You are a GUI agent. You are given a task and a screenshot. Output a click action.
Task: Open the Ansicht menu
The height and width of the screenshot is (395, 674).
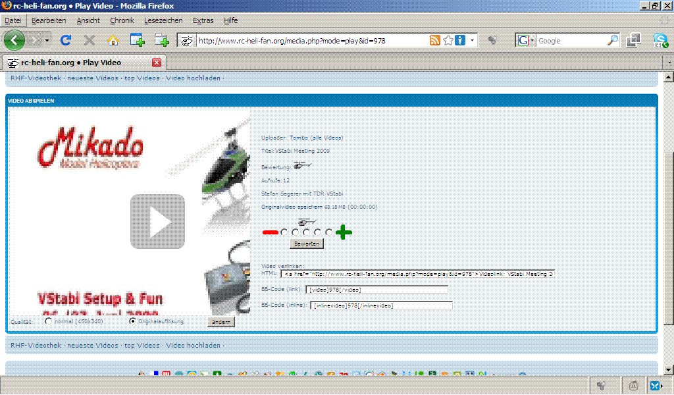point(88,20)
